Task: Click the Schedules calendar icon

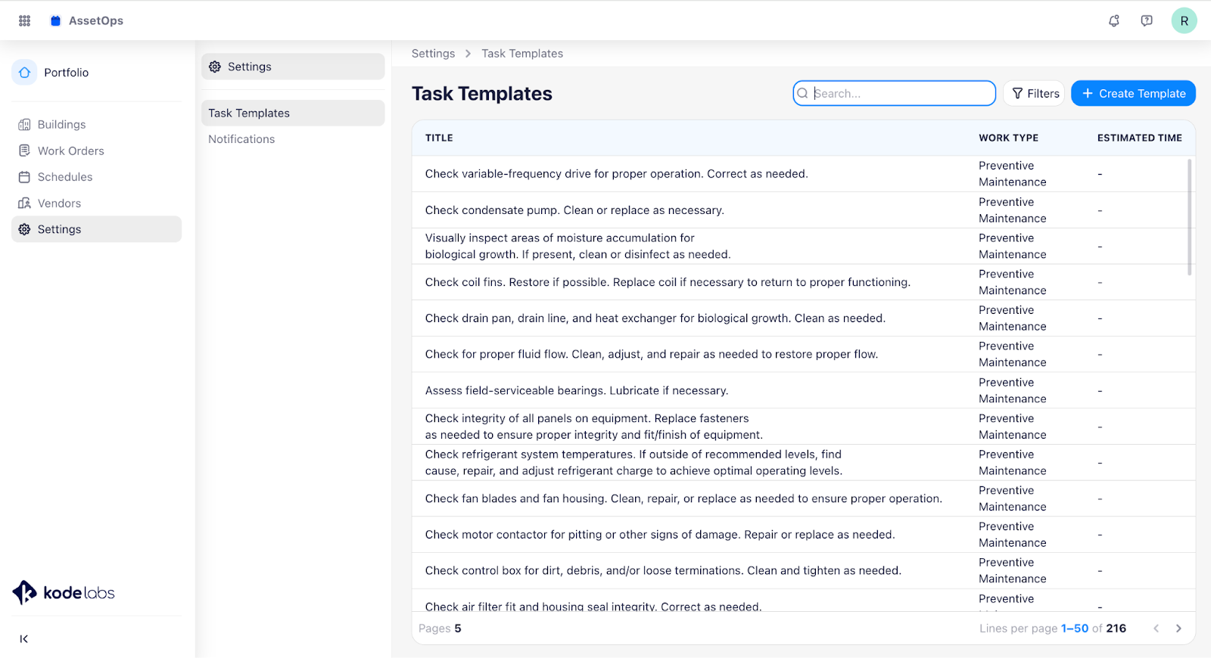Action: pyautogui.click(x=24, y=177)
